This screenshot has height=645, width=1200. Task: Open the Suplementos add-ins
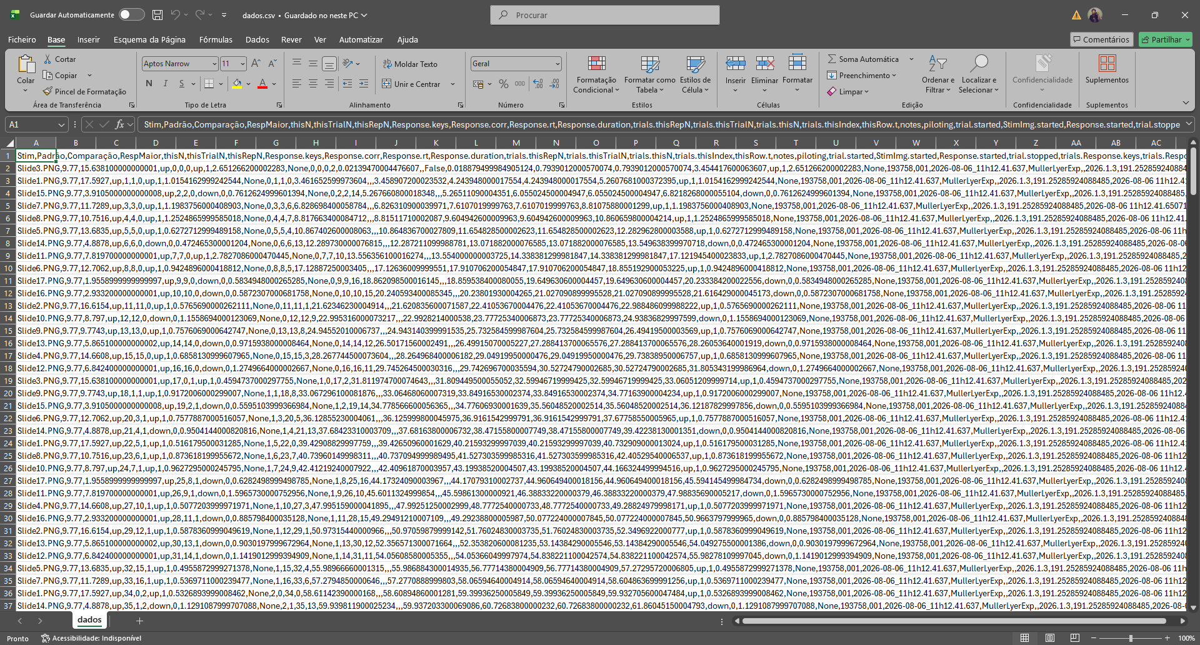point(1107,70)
